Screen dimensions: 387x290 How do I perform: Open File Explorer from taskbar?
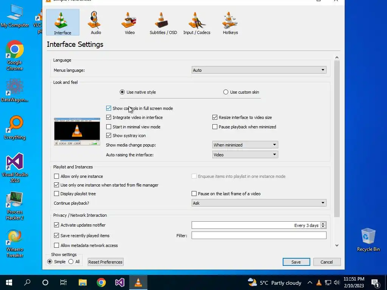tap(83, 282)
